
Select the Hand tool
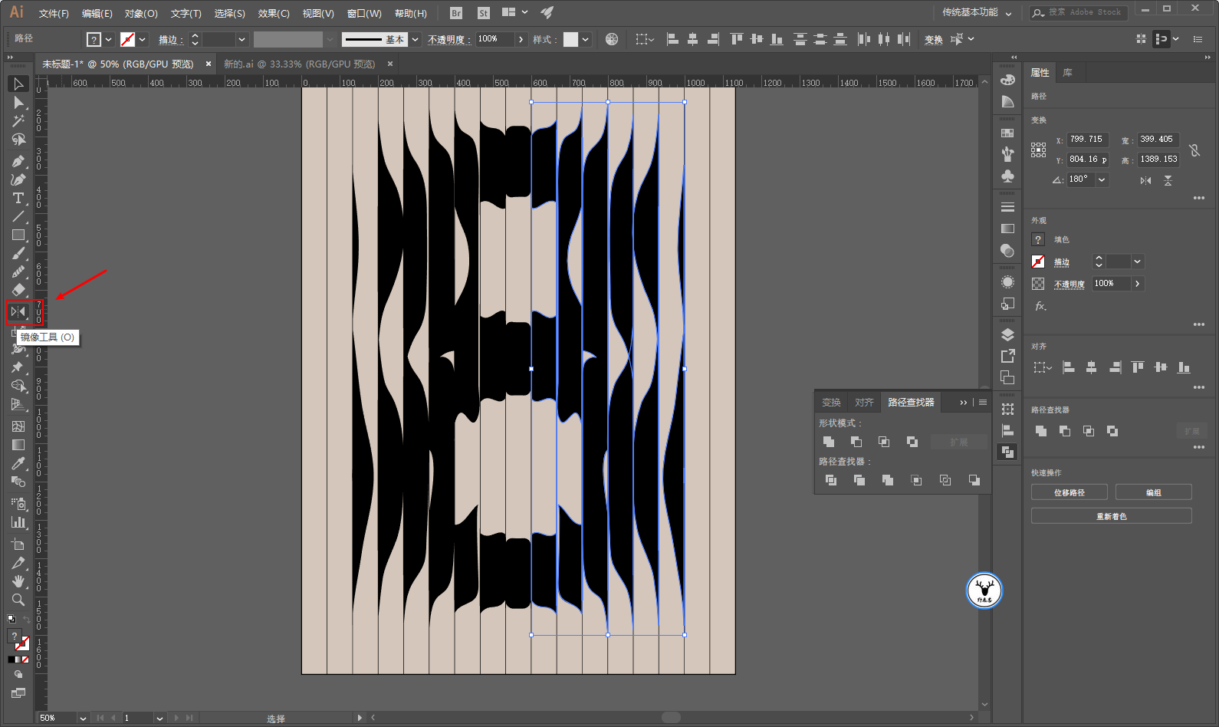click(18, 581)
